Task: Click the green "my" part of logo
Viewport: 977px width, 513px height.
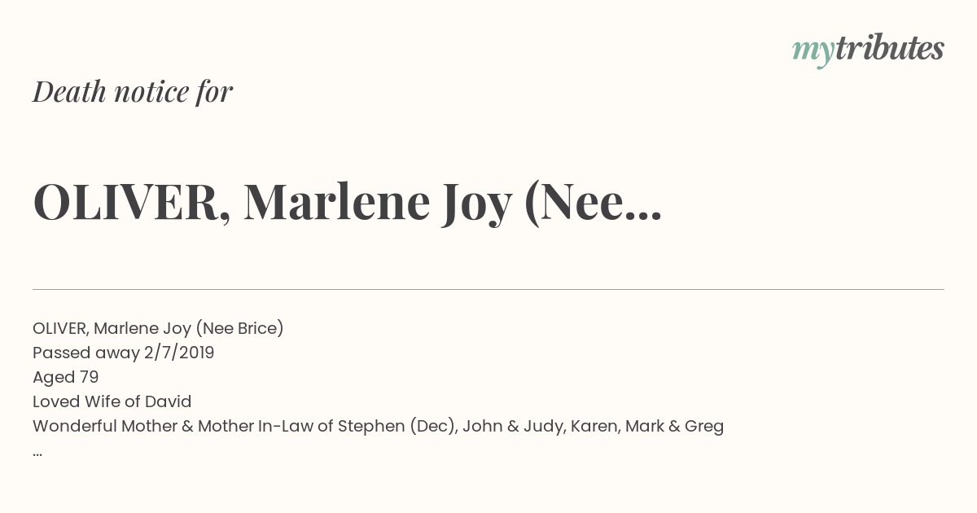Action: (x=813, y=54)
